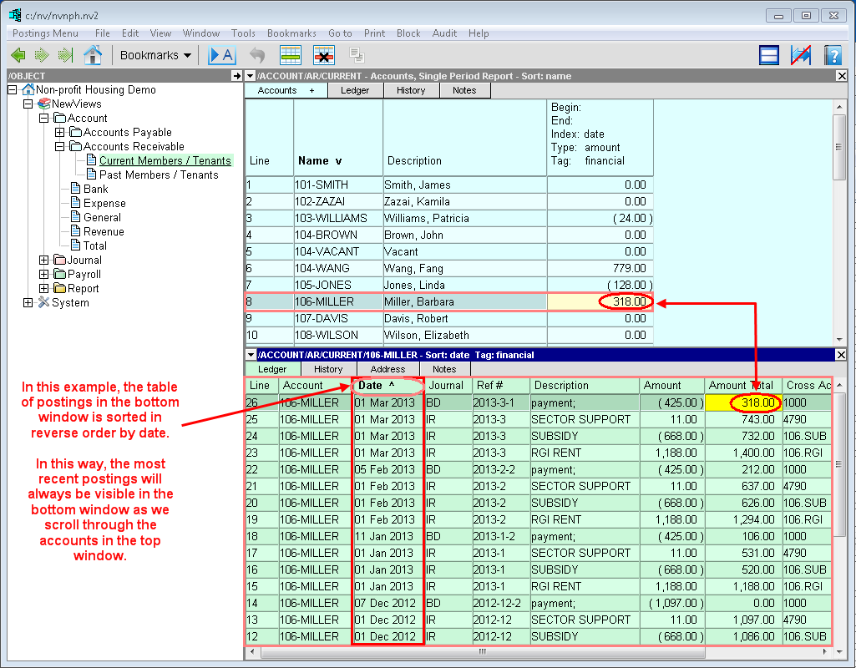856x668 pixels.
Task: Open the Bookmarks dropdown in toolbar
Action: click(155, 55)
